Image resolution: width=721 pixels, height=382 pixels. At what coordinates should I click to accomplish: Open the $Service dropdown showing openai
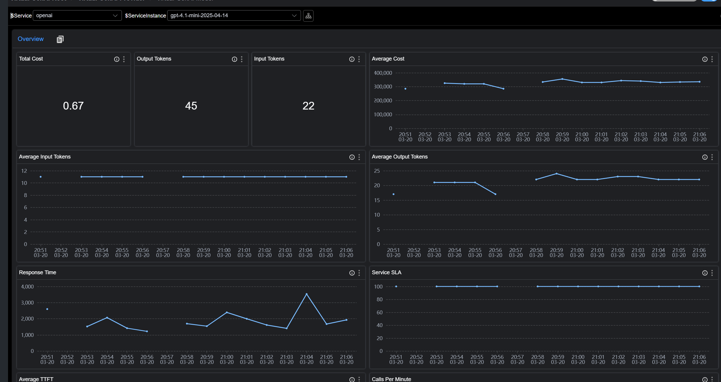[115, 15]
